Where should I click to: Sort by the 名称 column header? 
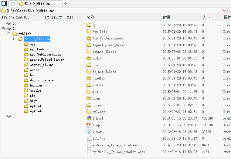90,17
